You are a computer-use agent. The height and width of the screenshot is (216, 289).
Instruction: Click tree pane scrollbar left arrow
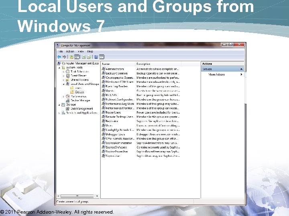59,196
